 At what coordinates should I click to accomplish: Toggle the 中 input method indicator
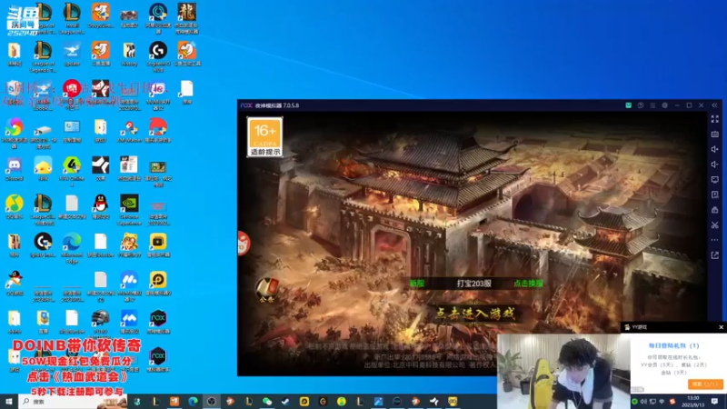[662, 401]
